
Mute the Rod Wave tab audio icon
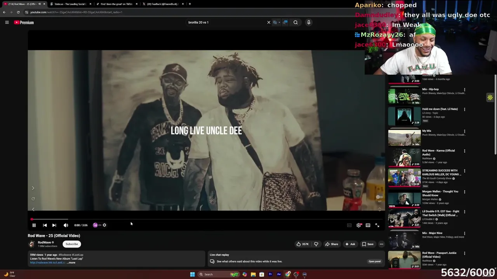tap(40, 4)
